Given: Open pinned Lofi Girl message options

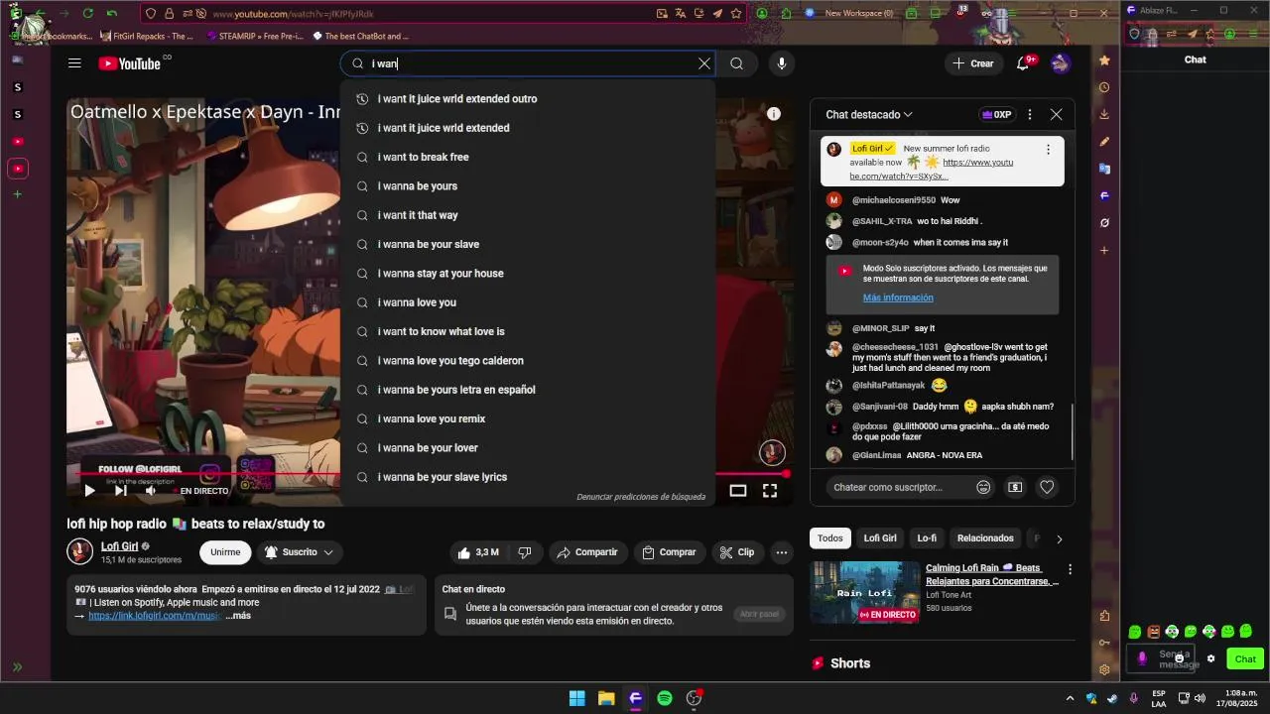Looking at the screenshot, I should (1048, 150).
